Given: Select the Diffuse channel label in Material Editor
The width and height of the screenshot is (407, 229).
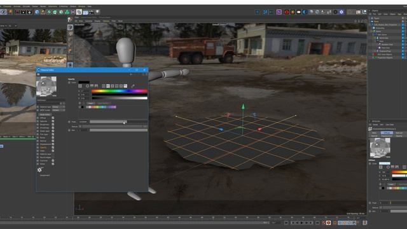Looking at the screenshot, I should click(x=43, y=118).
